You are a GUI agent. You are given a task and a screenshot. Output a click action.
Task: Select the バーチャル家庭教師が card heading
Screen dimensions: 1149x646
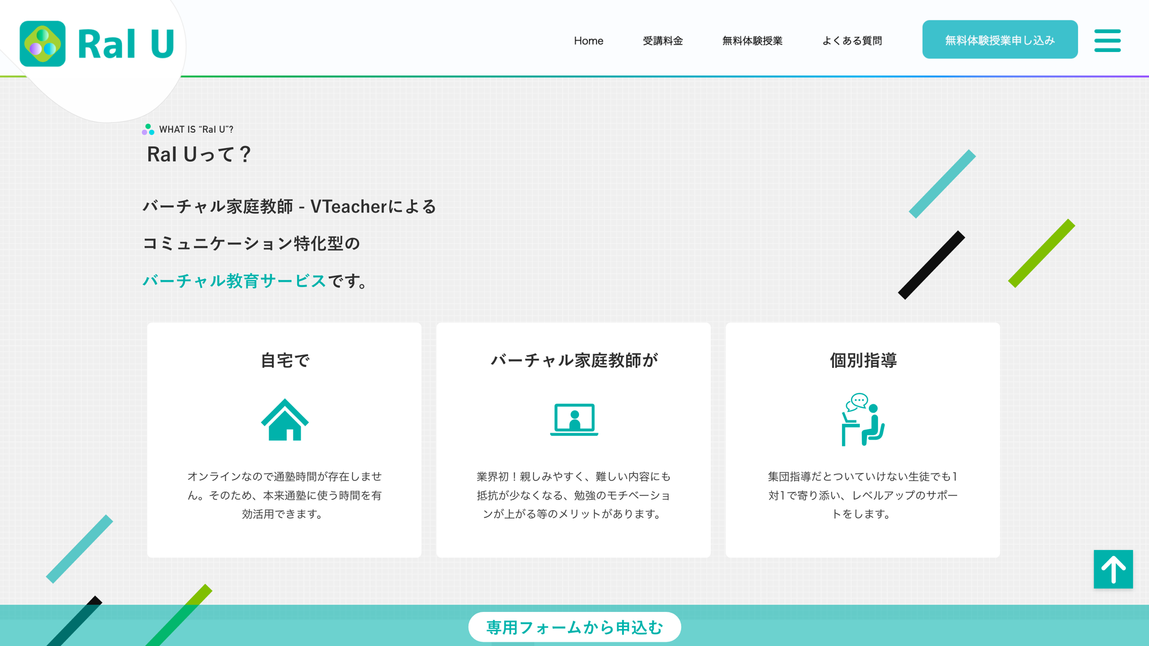pyautogui.click(x=574, y=360)
